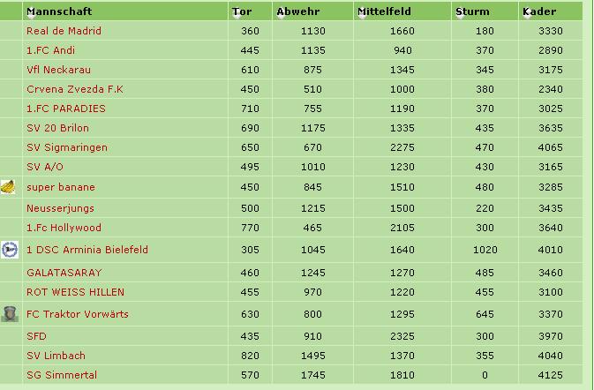Sort table by Mannschaft column header

click(59, 11)
